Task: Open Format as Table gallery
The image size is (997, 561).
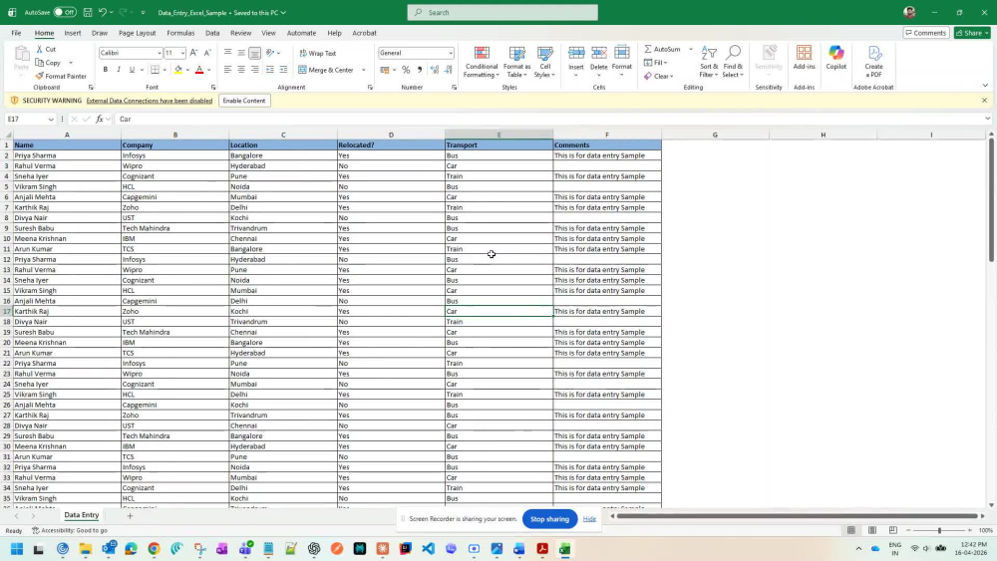Action: [516, 62]
